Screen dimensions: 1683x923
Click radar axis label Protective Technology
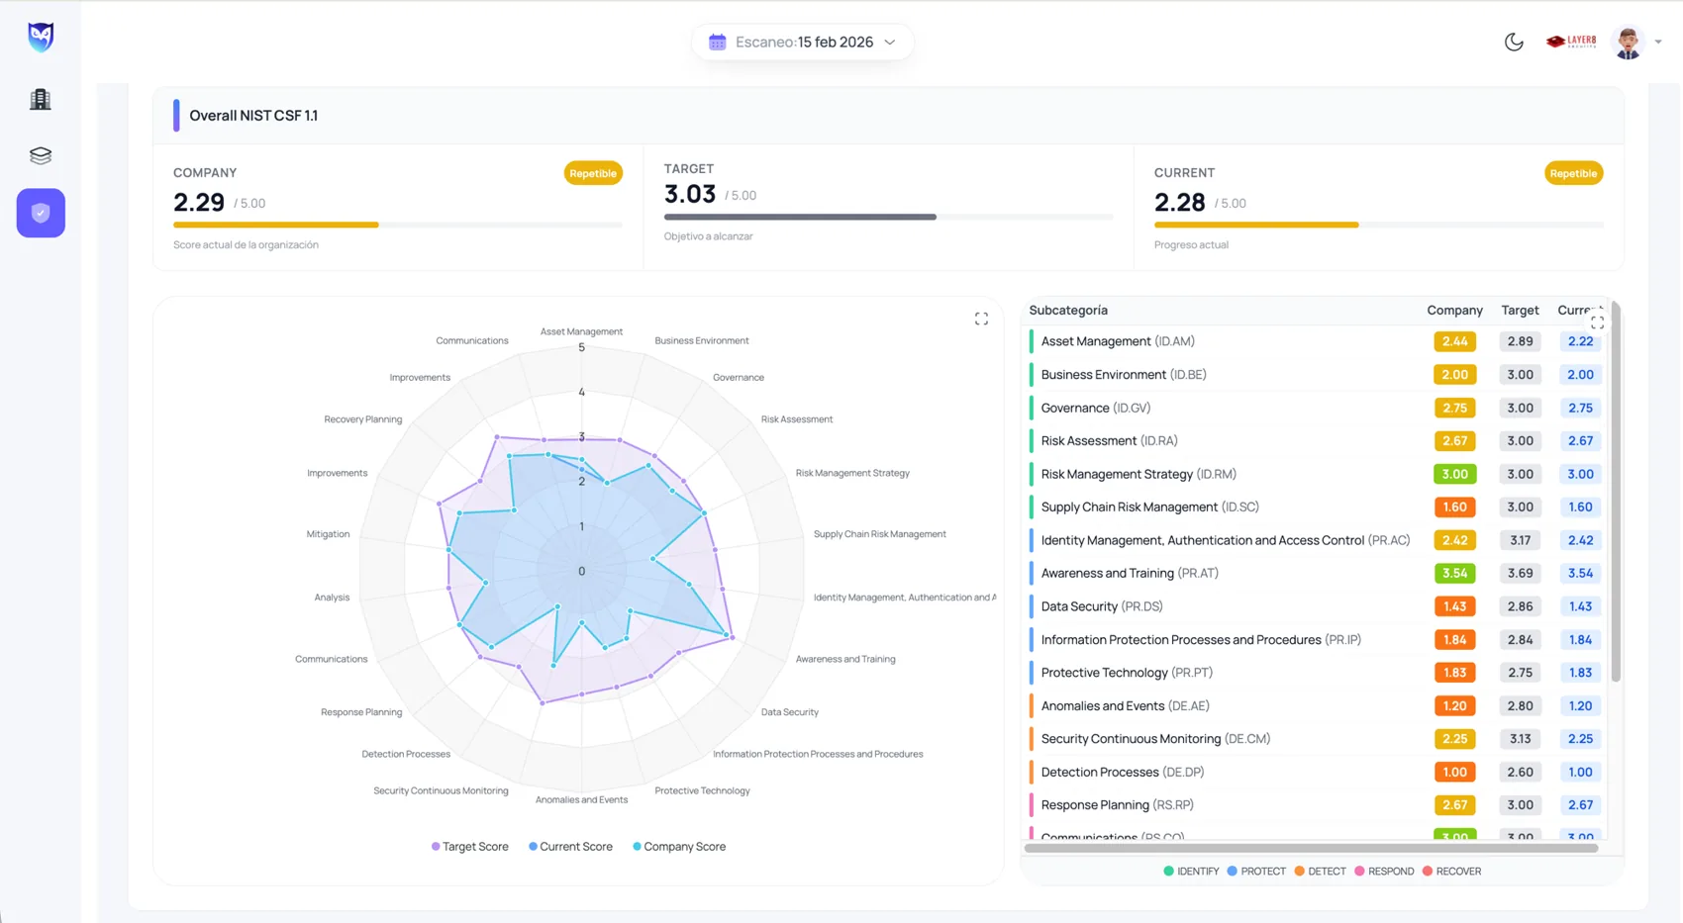pos(702,790)
